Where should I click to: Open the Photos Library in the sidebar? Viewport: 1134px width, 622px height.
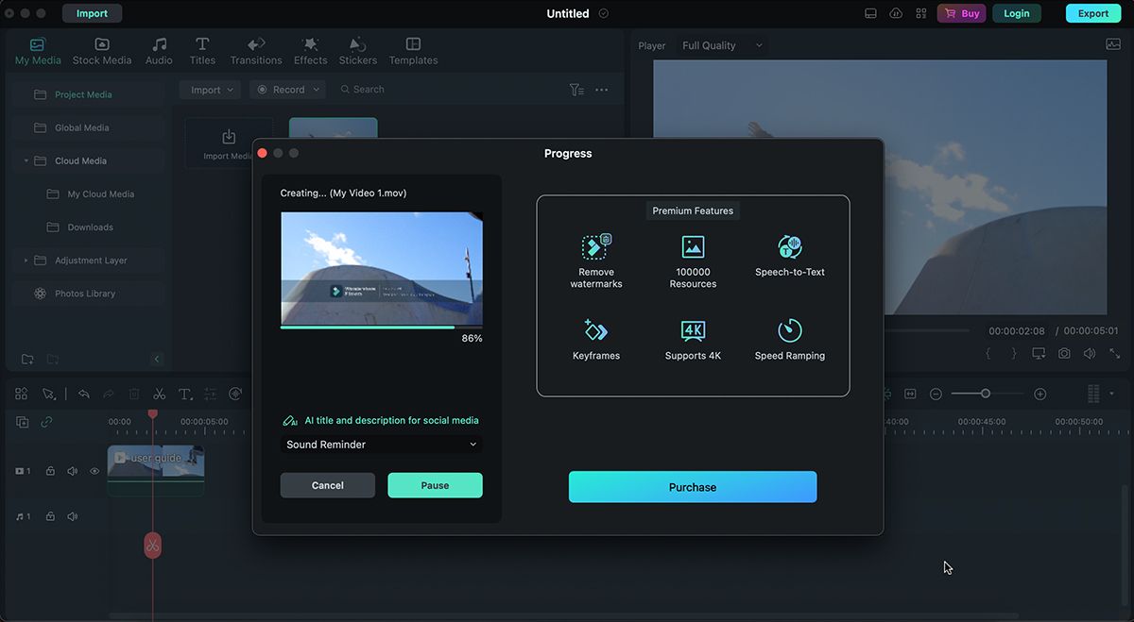click(87, 293)
